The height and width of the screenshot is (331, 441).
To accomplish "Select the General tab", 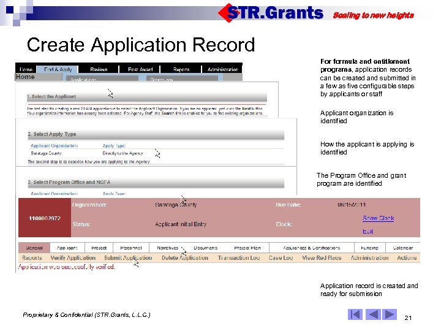I will click(x=34, y=248).
